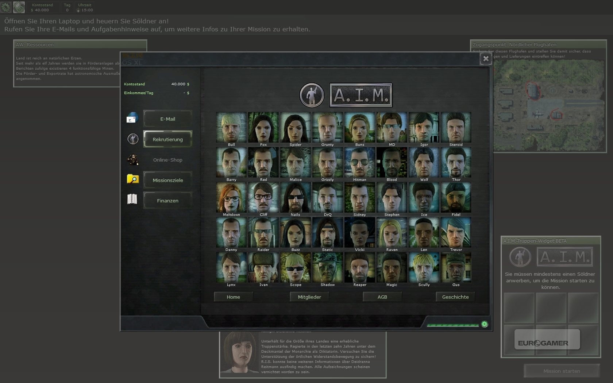The height and width of the screenshot is (383, 613).
Task: Select Fidel's portrait
Action: click(456, 197)
